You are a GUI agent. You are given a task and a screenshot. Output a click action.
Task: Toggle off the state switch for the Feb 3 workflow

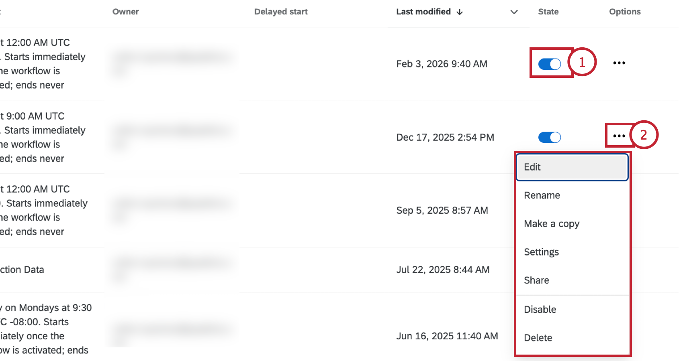coord(549,63)
